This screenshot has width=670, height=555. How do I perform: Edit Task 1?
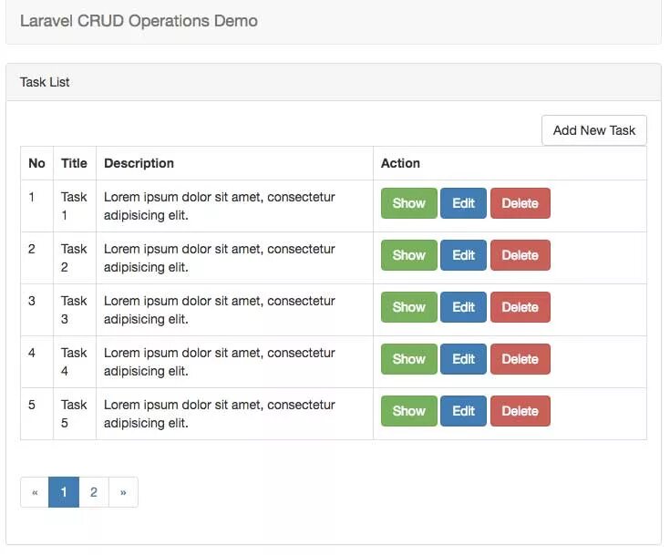[463, 203]
